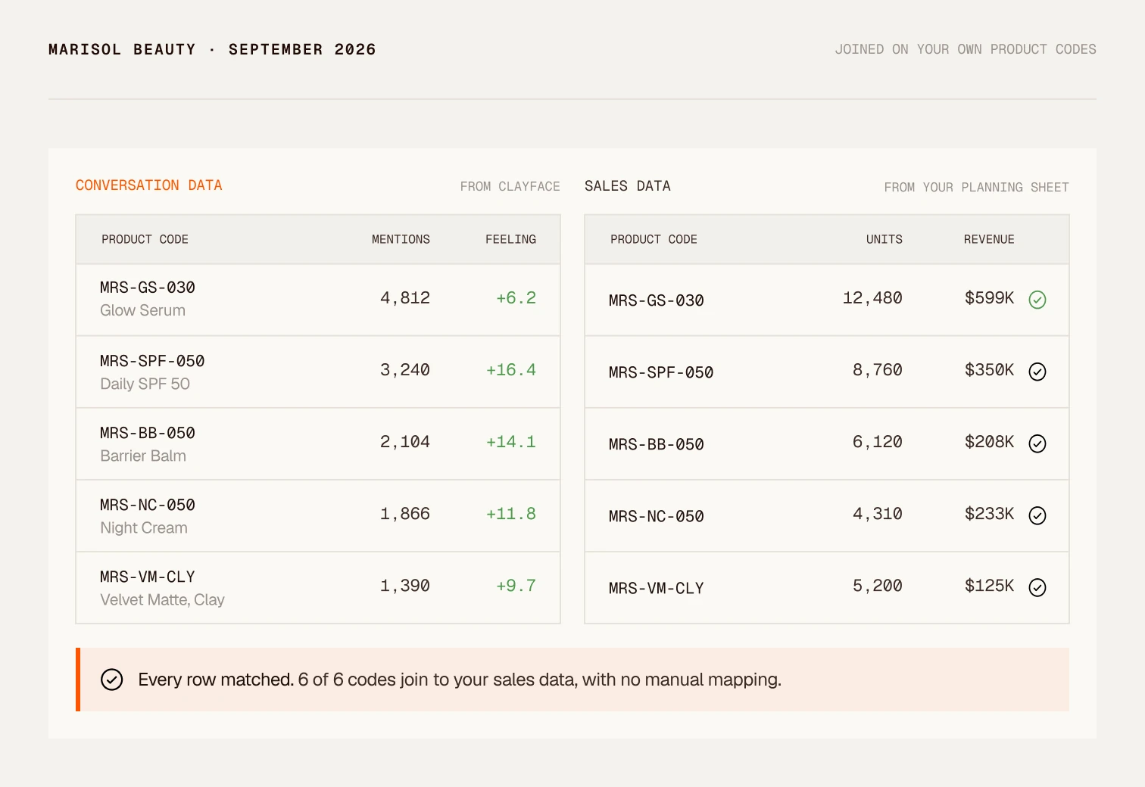Viewport: 1145px width, 787px height.
Task: Click the $208K revenue value
Action: (989, 442)
